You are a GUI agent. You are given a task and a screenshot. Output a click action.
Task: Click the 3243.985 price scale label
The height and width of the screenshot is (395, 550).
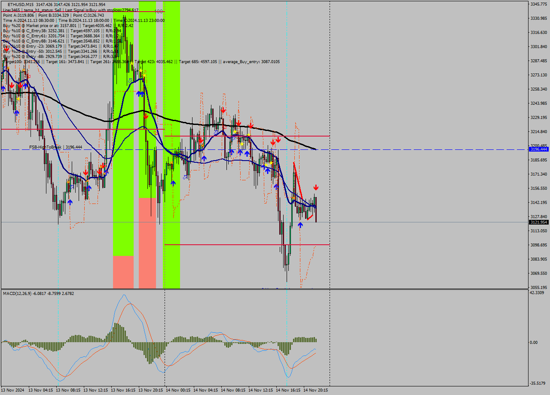click(x=540, y=103)
